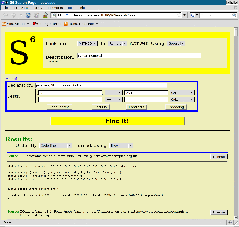Click the site identity icon in the address bar
Image resolution: width=239 pixels, height=227 pixels.
pyautogui.click(x=54, y=15)
